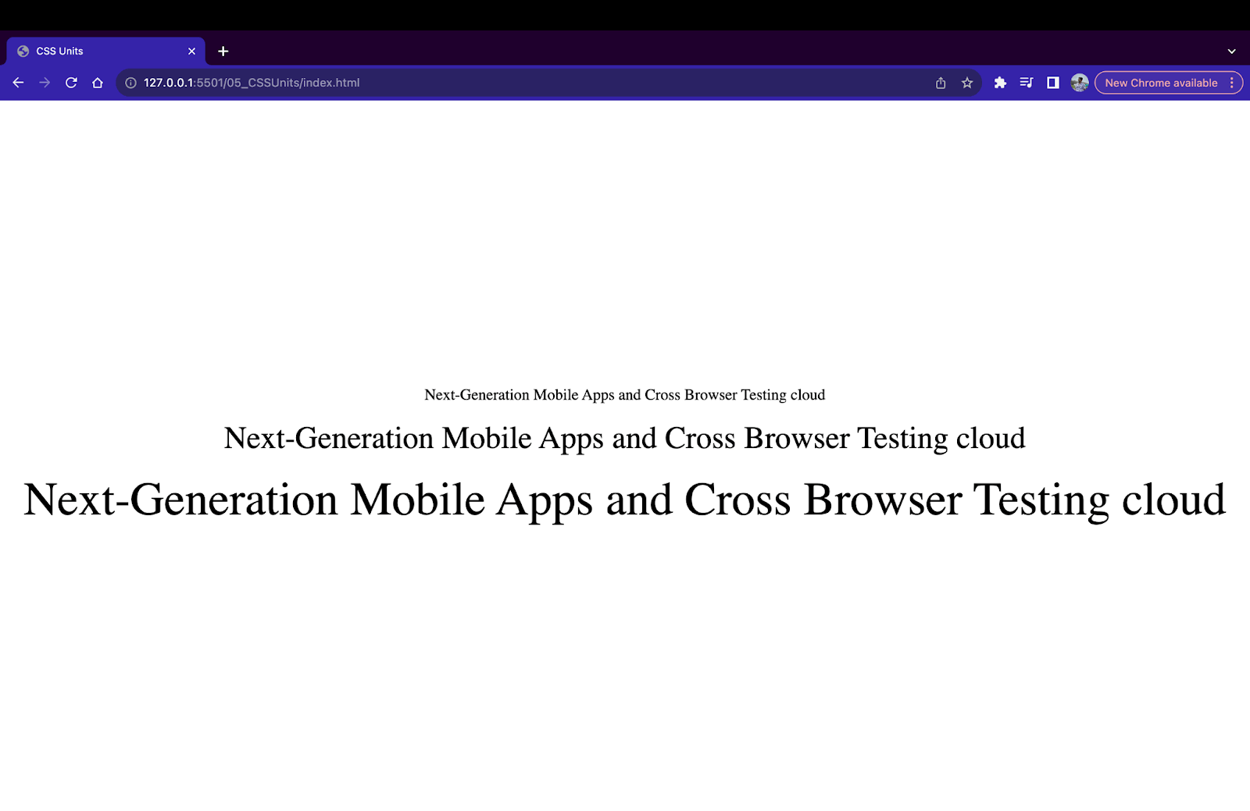This screenshot has height=811, width=1250.
Task: Expand the tab search chevron
Action: [1231, 52]
